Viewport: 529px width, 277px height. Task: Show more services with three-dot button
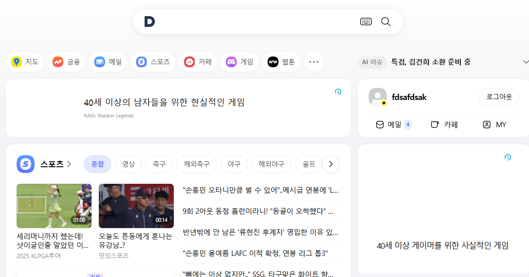pos(314,62)
